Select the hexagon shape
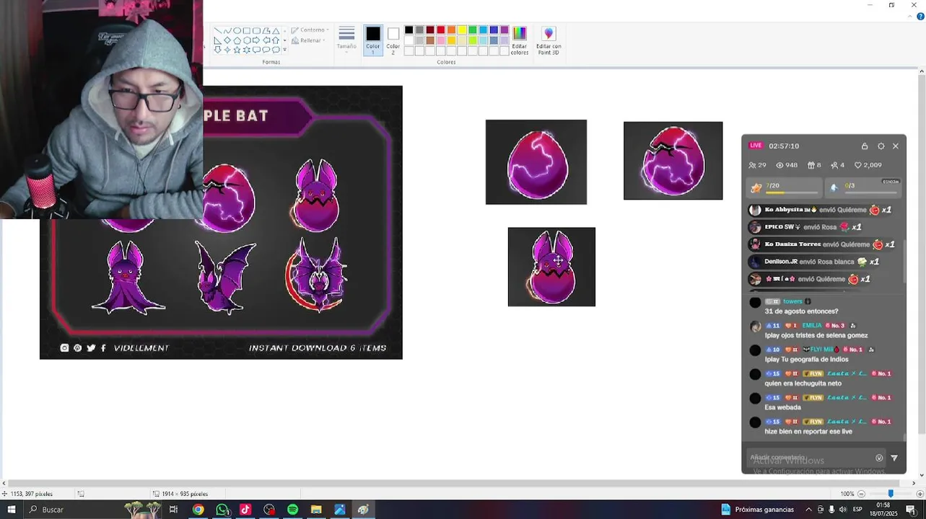The height and width of the screenshot is (519, 926). (x=247, y=40)
